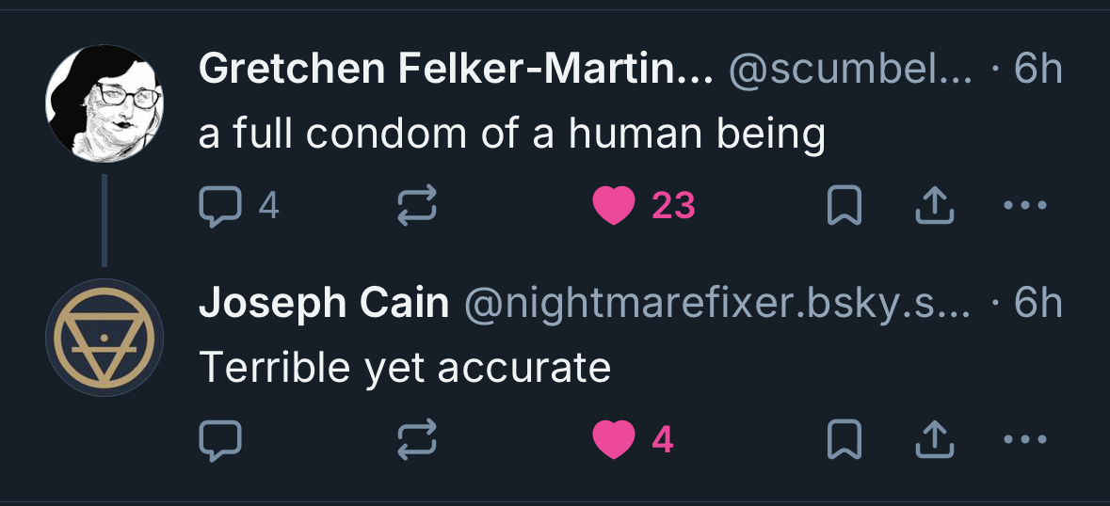Open the reply "Terrible yet accurate"
This screenshot has width=1110, height=506.
coord(405,368)
